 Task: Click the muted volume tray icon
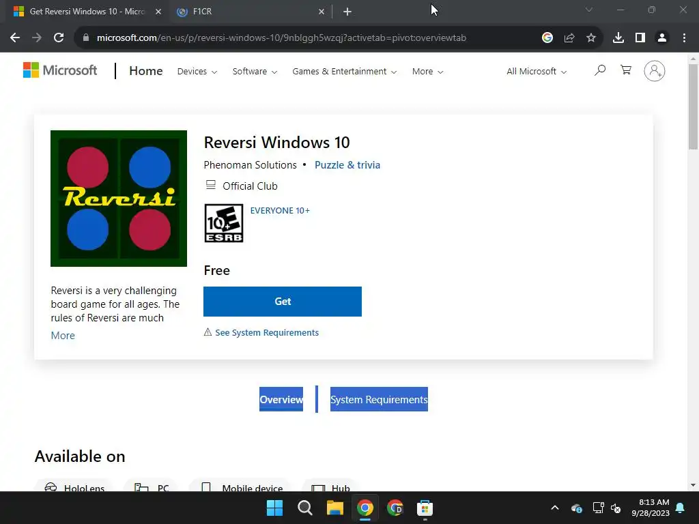616,508
